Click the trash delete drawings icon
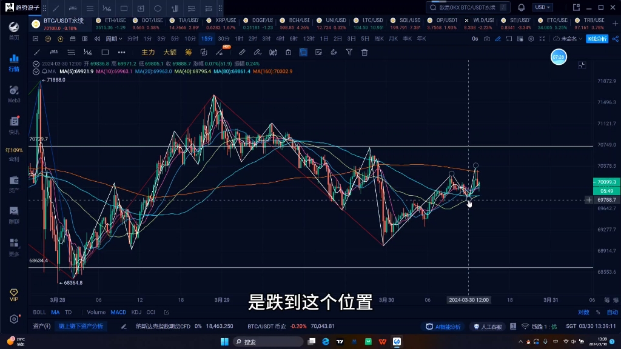The height and width of the screenshot is (349, 621). tap(364, 52)
